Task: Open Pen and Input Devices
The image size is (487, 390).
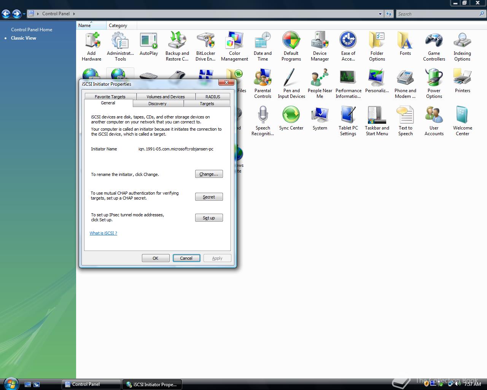Action: [291, 84]
